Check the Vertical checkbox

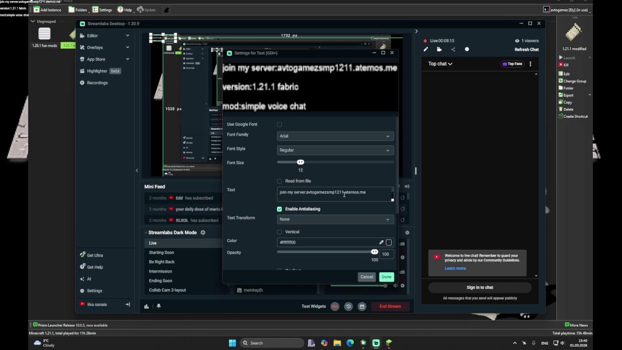279,232
